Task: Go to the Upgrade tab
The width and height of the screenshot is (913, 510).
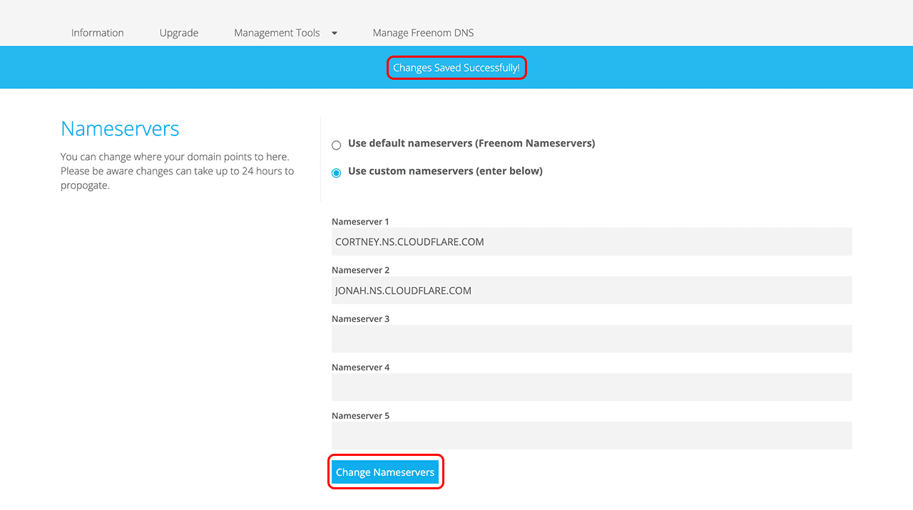Action: (x=179, y=33)
